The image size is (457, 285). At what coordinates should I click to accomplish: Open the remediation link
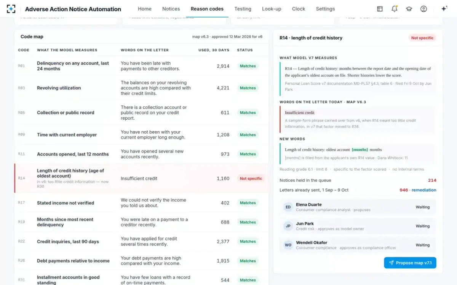[x=424, y=190]
